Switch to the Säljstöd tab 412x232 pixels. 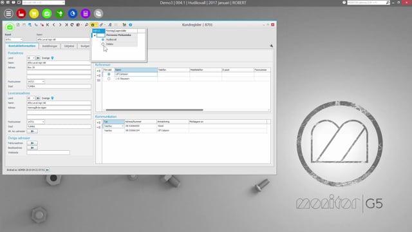click(x=69, y=46)
